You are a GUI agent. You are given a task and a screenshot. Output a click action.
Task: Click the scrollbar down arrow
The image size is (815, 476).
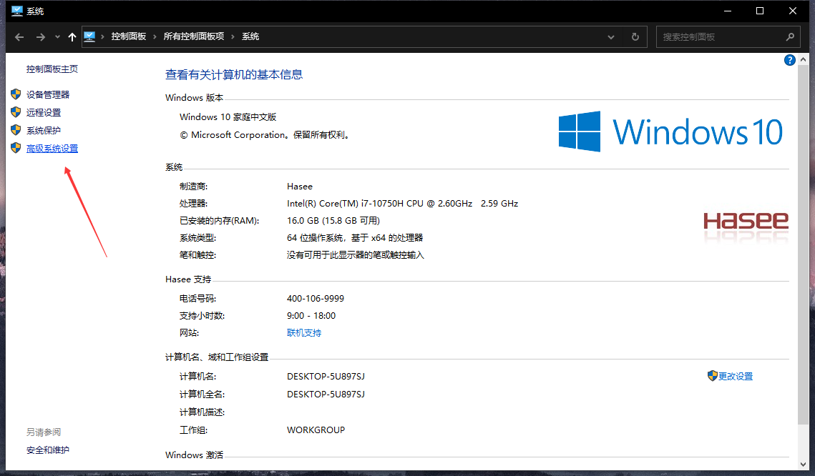[x=803, y=464]
